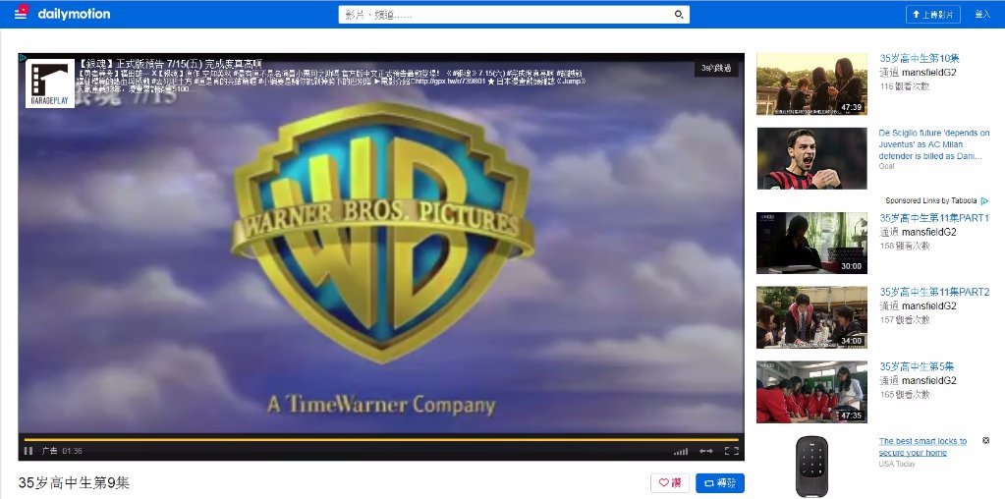Click the Goal source label
Image resolution: width=1005 pixels, height=499 pixels.
[x=886, y=167]
